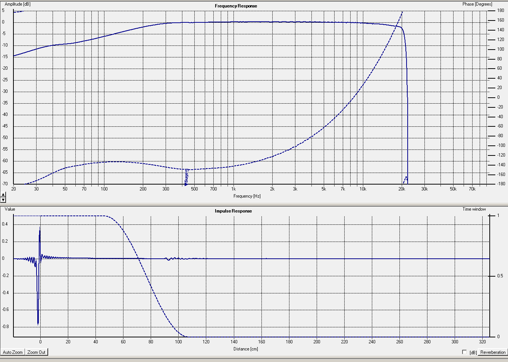The height and width of the screenshot is (362, 508).
Task: Click the up arrow below the amplitude axis
Action: point(3,195)
